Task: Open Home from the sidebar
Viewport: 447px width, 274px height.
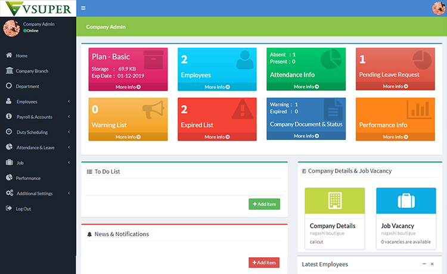Action: 21,55
